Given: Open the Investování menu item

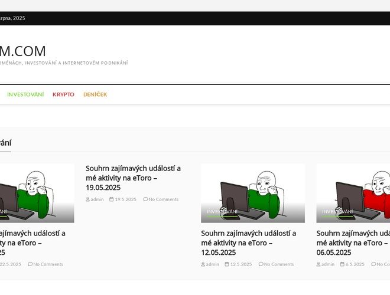Looking at the screenshot, I should tap(25, 94).
